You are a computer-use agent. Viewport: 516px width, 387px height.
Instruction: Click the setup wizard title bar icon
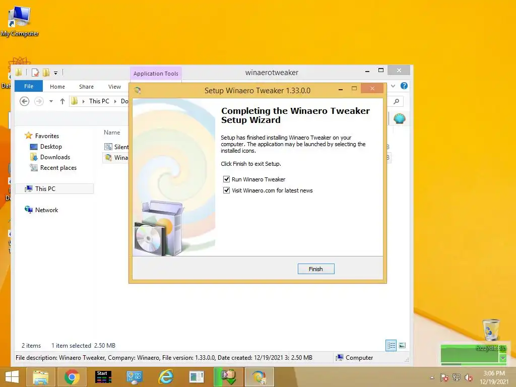138,90
